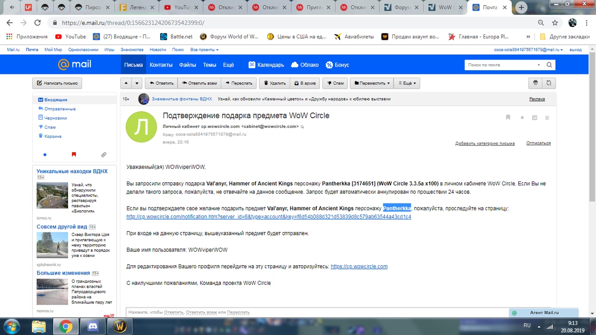Open the cp.wowcircle.com notification confirmation link
The width and height of the screenshot is (596, 335).
tap(269, 217)
